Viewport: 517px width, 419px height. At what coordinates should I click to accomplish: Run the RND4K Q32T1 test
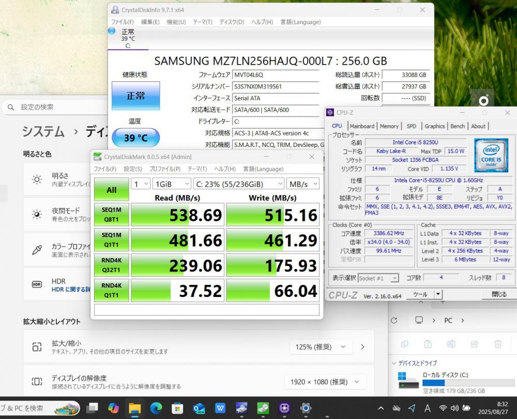(112, 265)
